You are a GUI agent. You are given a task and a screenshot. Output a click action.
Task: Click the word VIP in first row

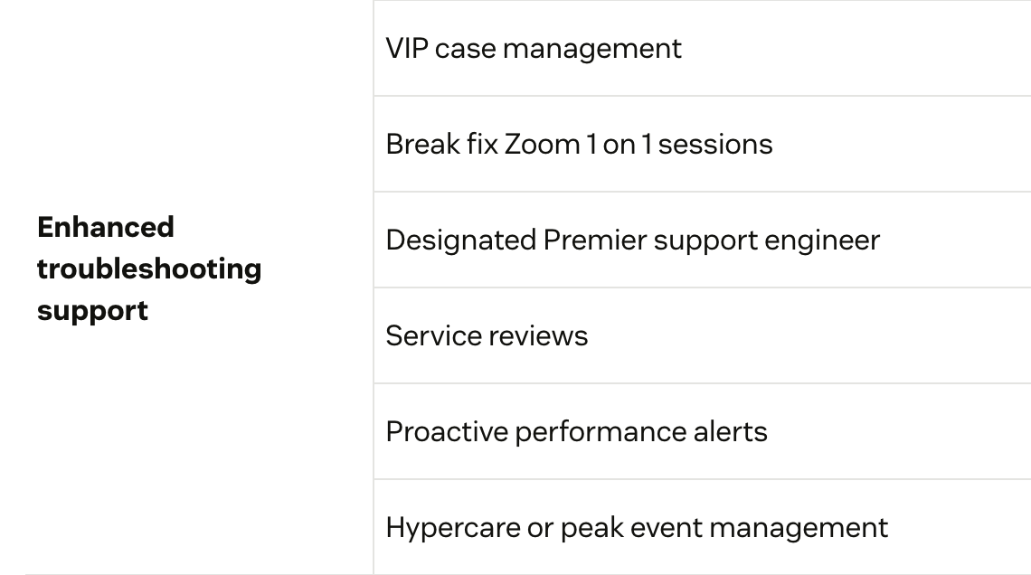click(407, 49)
